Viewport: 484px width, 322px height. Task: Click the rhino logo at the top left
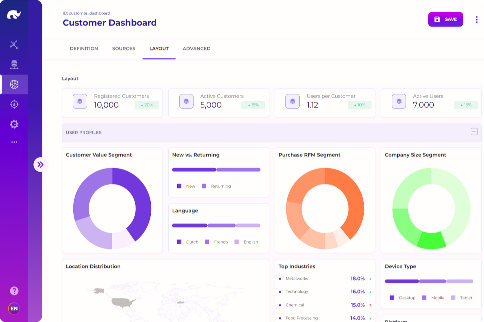coord(14,14)
